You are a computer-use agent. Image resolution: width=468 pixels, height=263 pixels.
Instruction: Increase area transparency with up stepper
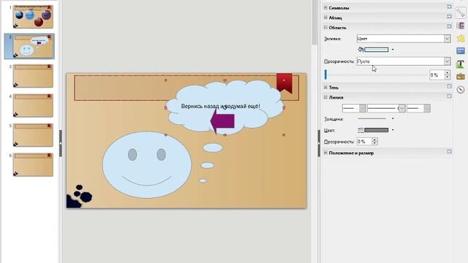coord(448,72)
